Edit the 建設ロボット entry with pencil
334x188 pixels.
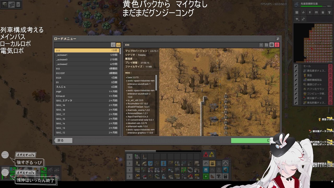pos(296,85)
